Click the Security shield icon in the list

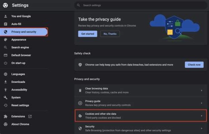[80, 129]
